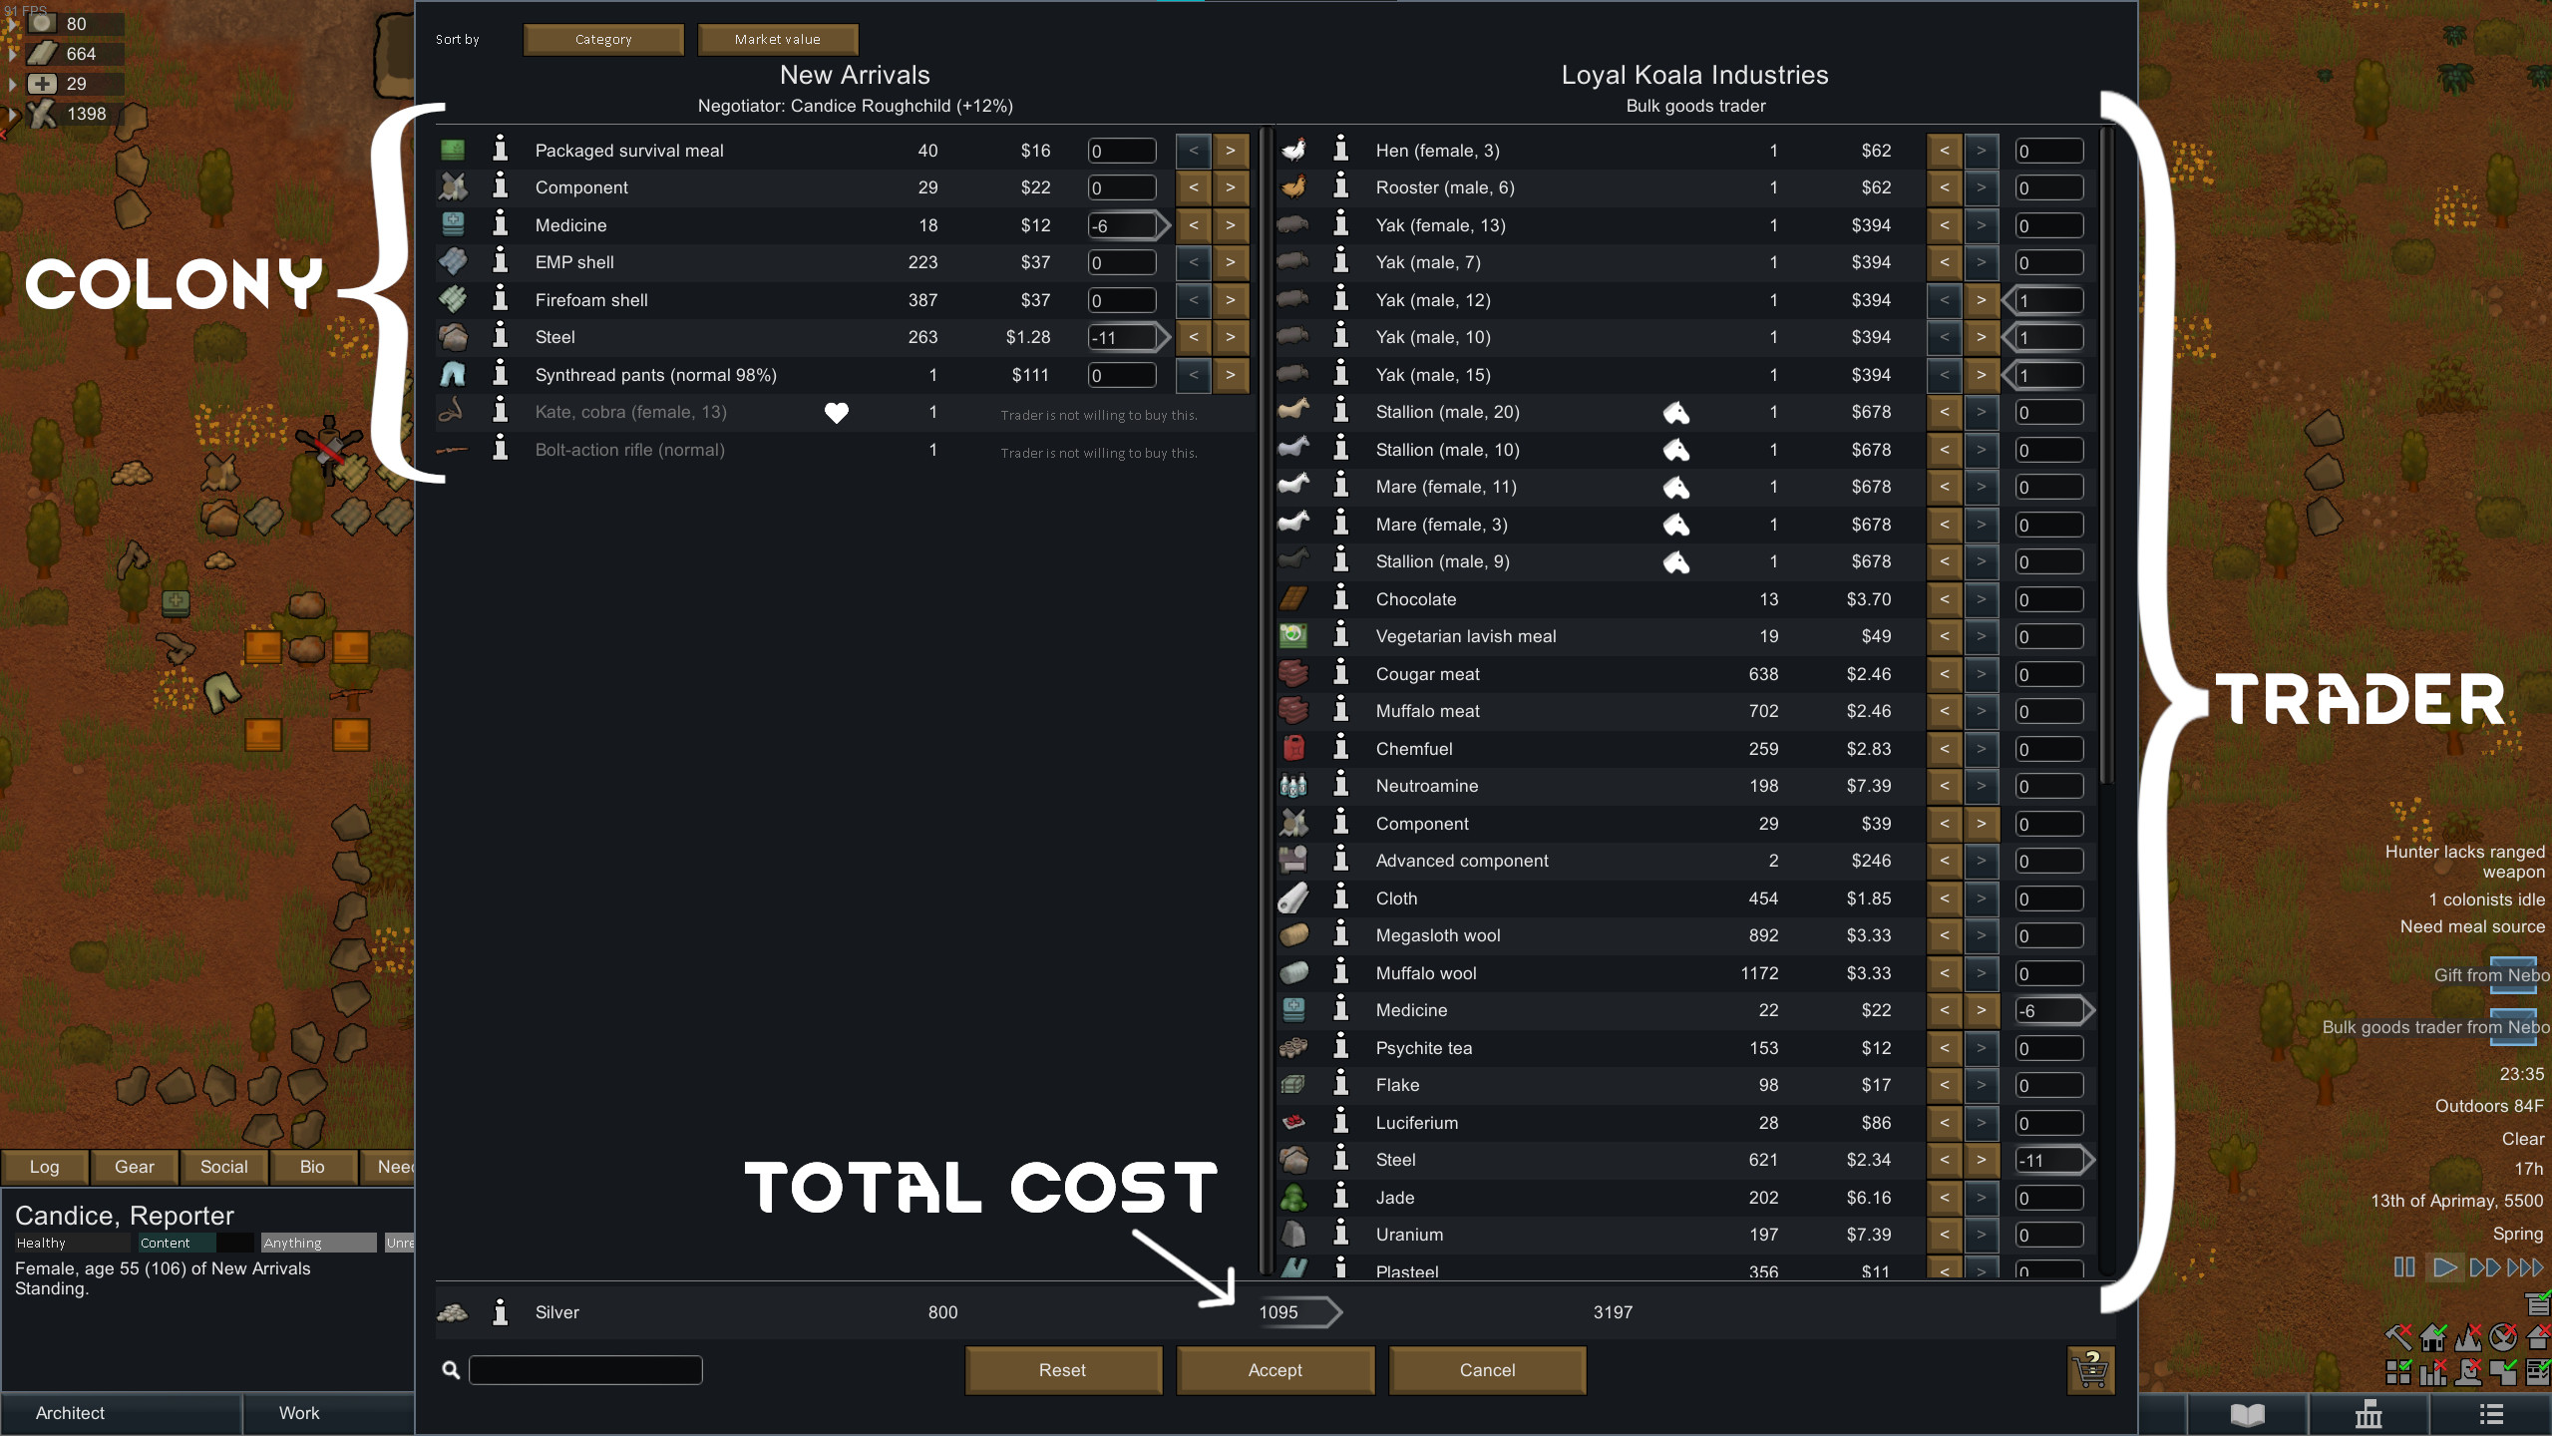The width and height of the screenshot is (2552, 1436).
Task: Open info for Silver
Action: point(501,1312)
